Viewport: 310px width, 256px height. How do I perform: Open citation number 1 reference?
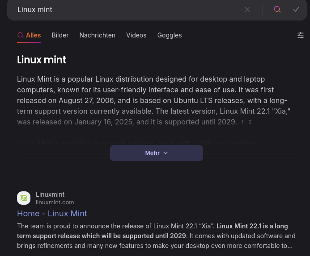242,122
